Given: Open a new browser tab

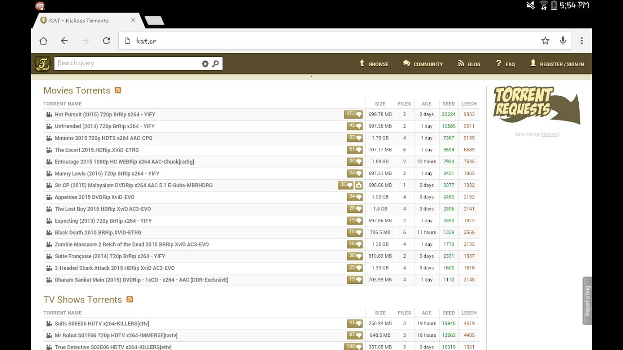Looking at the screenshot, I should tap(154, 20).
